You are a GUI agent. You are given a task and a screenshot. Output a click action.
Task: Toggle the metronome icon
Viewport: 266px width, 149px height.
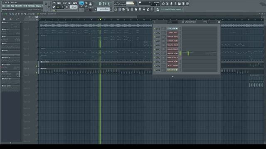[54, 3]
